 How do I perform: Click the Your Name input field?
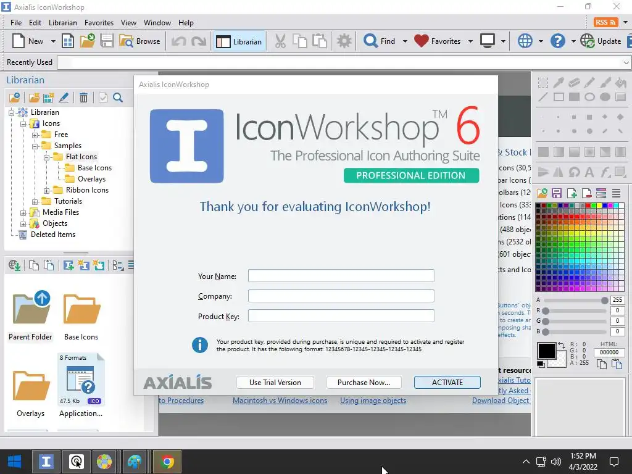coord(341,276)
